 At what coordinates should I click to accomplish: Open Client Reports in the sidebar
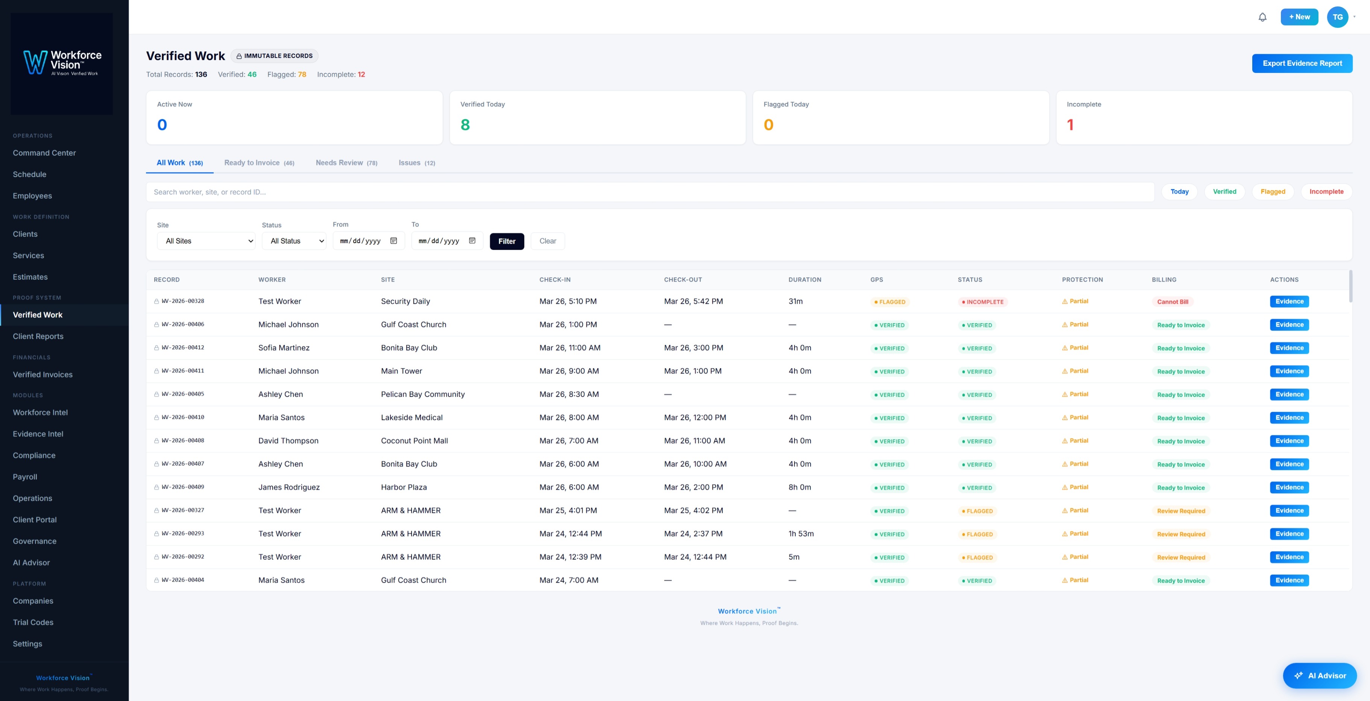click(38, 336)
